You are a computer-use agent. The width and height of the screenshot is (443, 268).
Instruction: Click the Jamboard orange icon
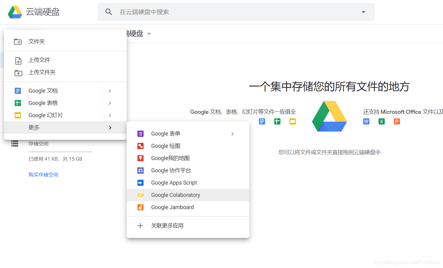coord(141,207)
